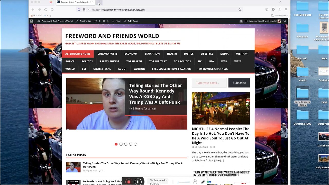Screen dimensions: 329x185
Task: Go back with the browser back arrow
Action: point(33,10)
